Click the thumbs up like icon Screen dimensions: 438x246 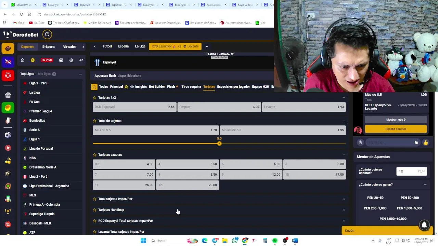(426, 142)
